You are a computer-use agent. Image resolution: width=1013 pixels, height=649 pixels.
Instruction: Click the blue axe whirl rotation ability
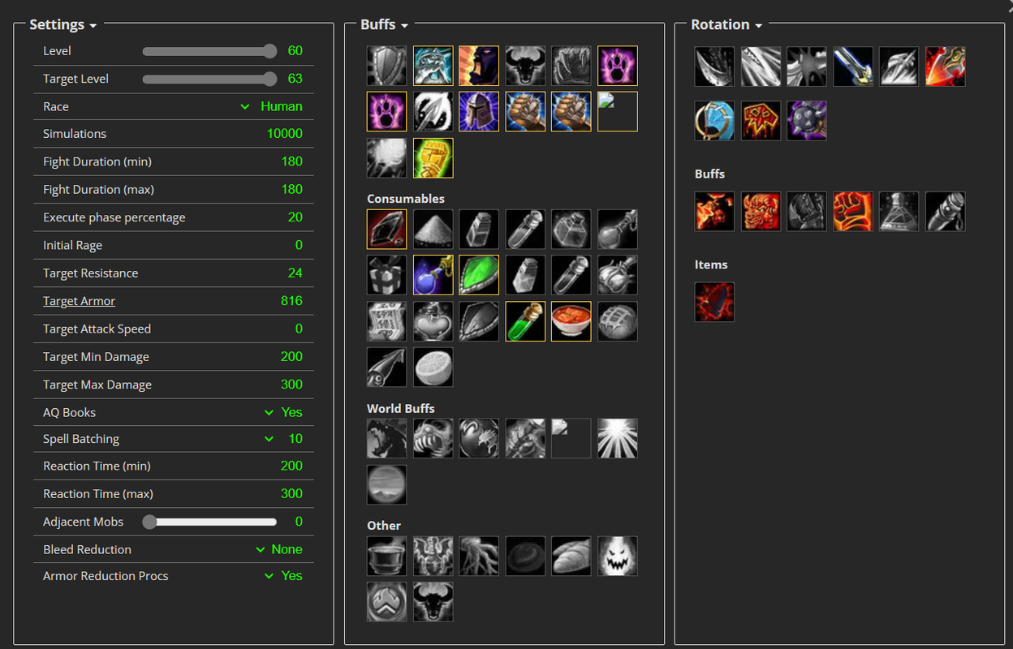715,121
